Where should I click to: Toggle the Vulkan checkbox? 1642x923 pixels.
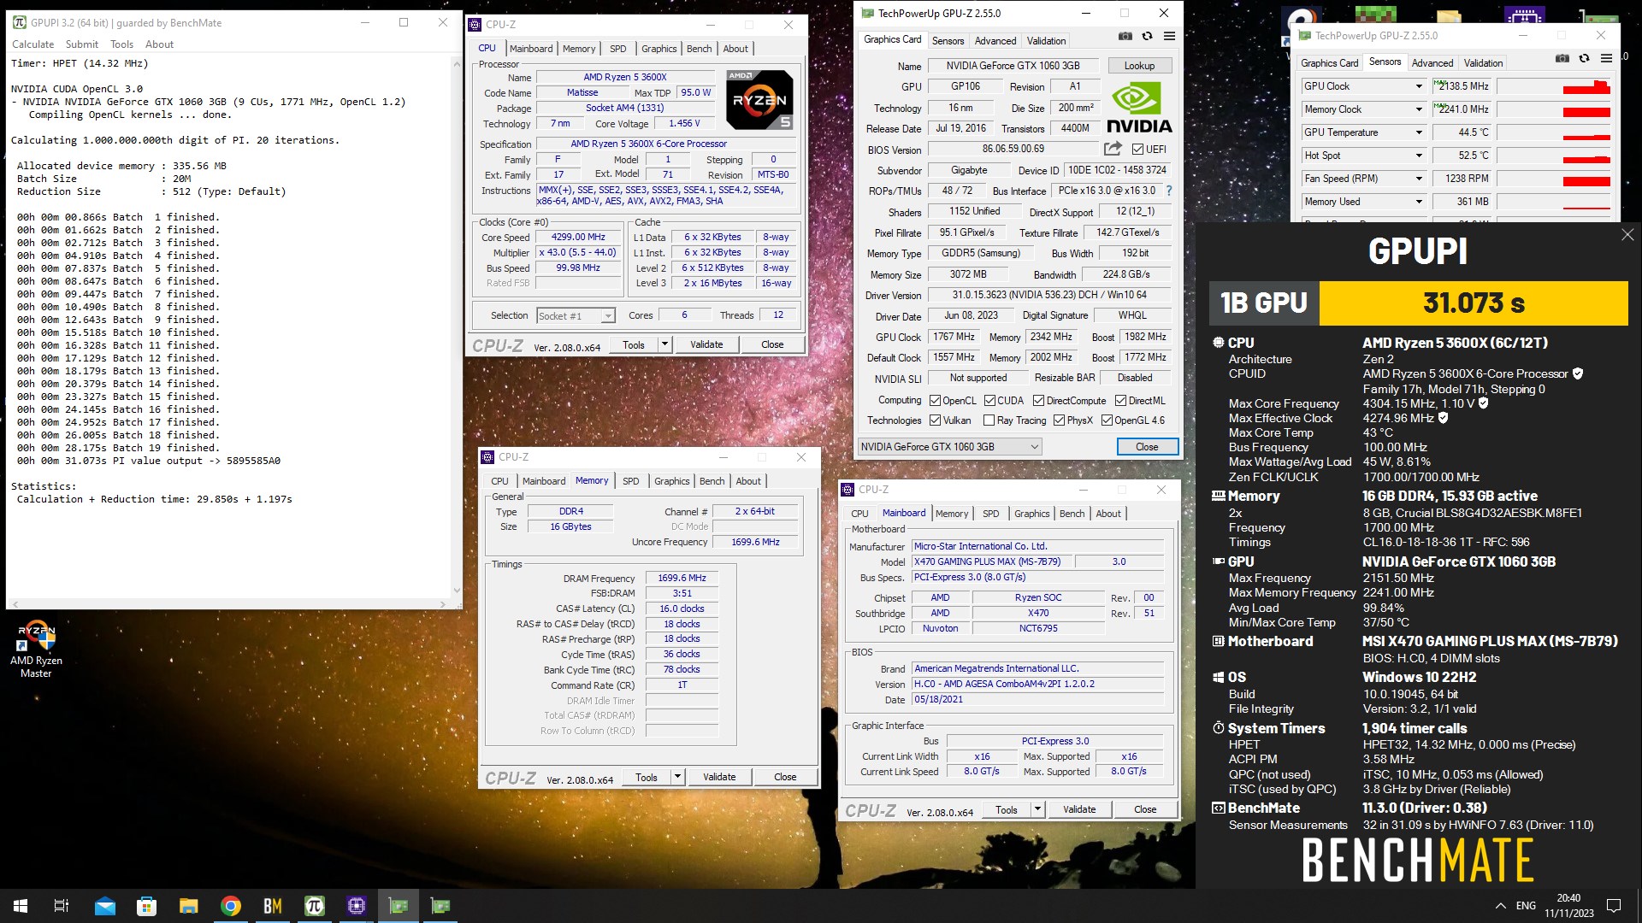[935, 420]
